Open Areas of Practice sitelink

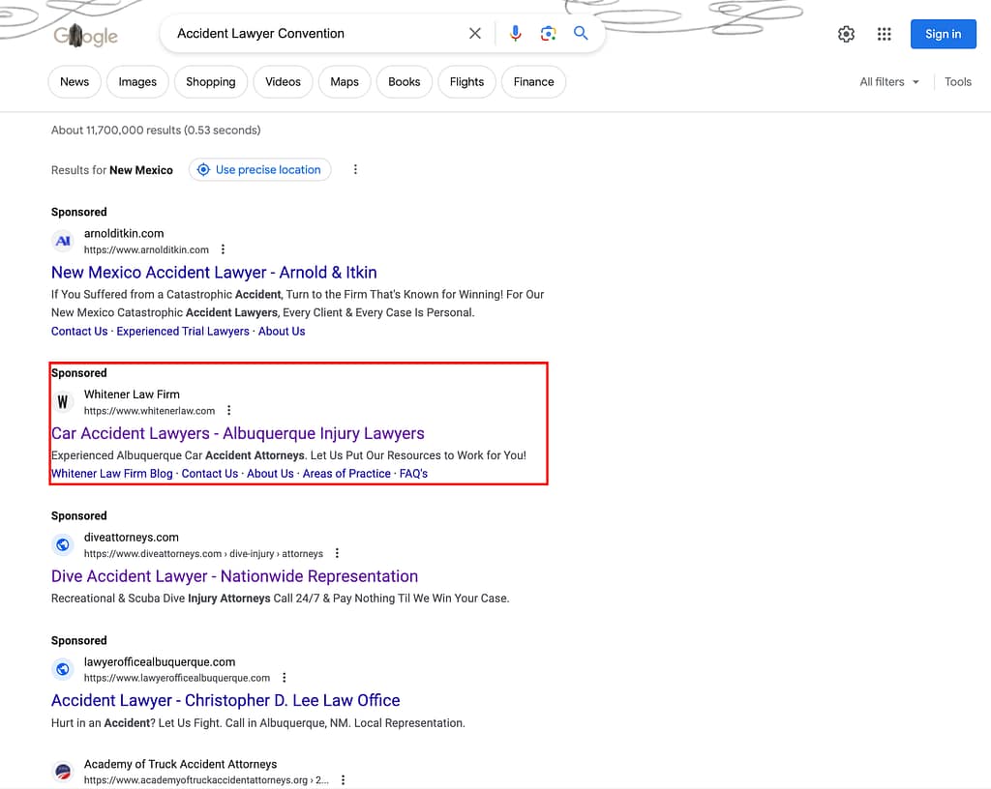click(x=346, y=474)
